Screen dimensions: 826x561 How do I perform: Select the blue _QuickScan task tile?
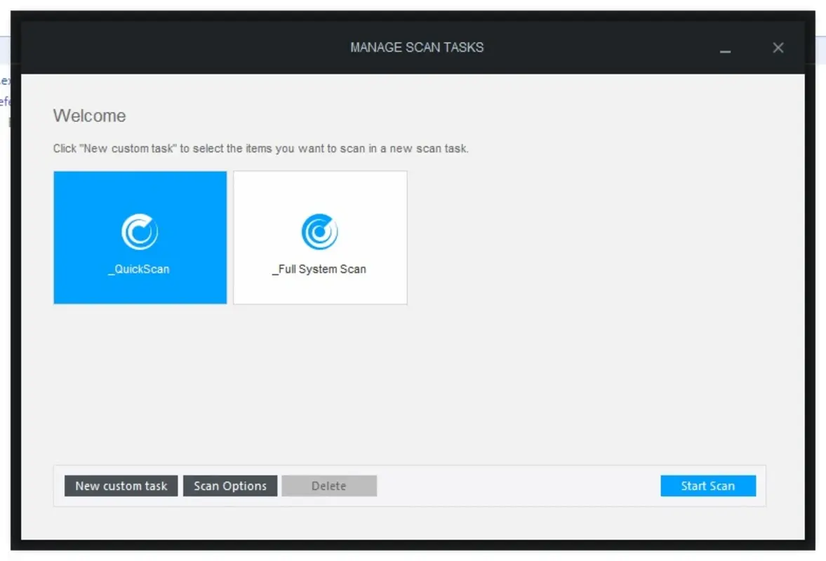[140, 237]
